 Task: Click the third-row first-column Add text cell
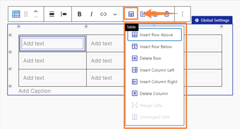pos(52,78)
